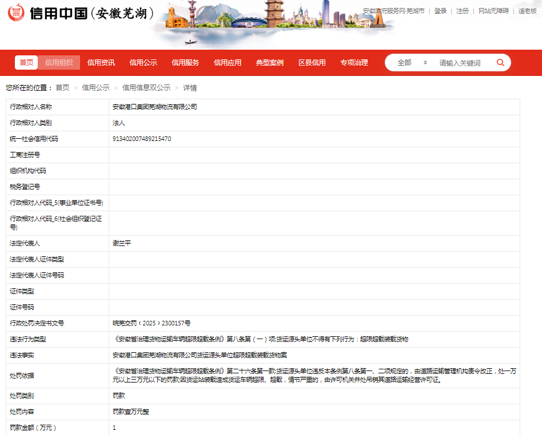Navigate to the 信用应用 section
The width and height of the screenshot is (542, 435).
pyautogui.click(x=228, y=63)
